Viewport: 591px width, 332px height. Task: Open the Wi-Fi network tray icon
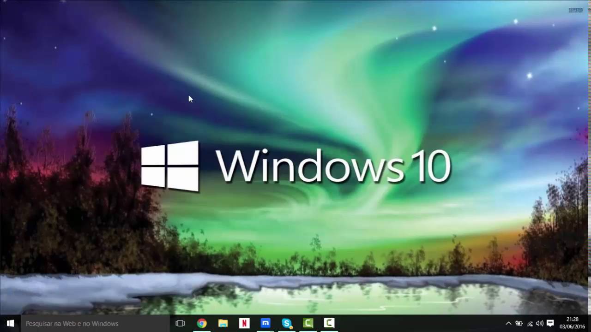(x=530, y=323)
